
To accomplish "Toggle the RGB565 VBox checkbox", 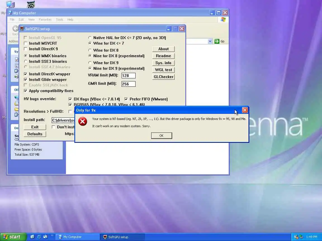I will [x=70, y=105].
